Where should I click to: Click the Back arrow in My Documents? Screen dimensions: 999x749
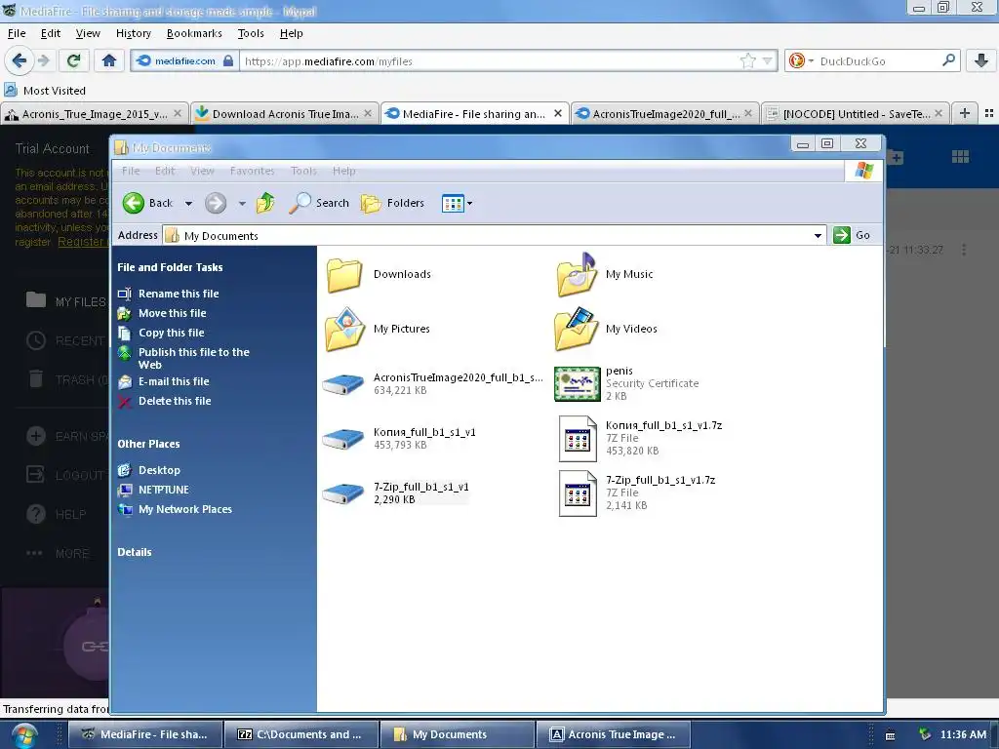click(133, 203)
